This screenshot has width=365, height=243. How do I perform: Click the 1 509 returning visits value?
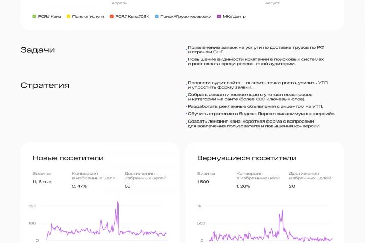[x=204, y=181]
